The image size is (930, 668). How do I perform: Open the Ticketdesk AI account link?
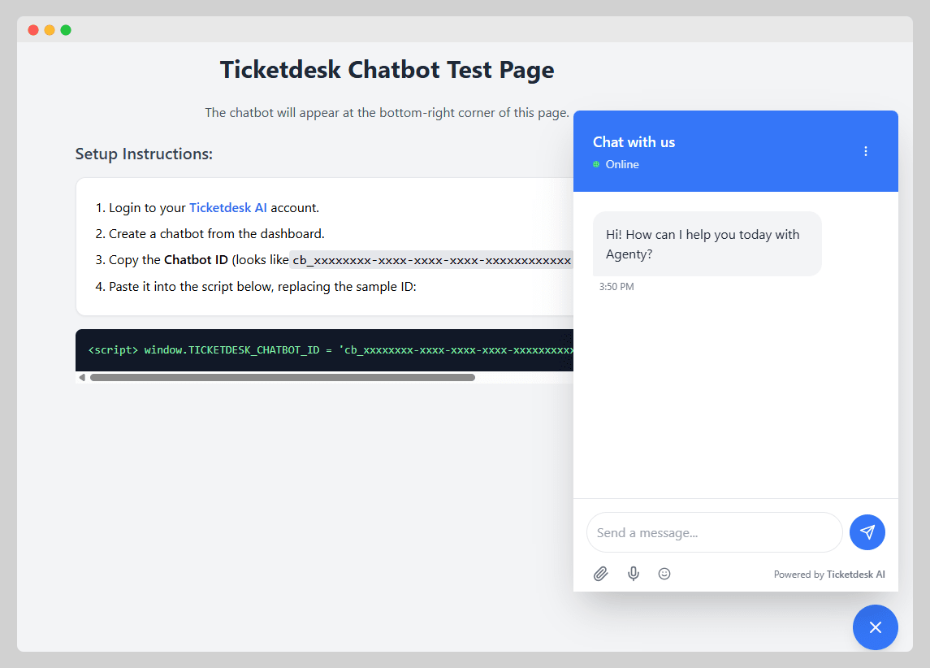[228, 207]
